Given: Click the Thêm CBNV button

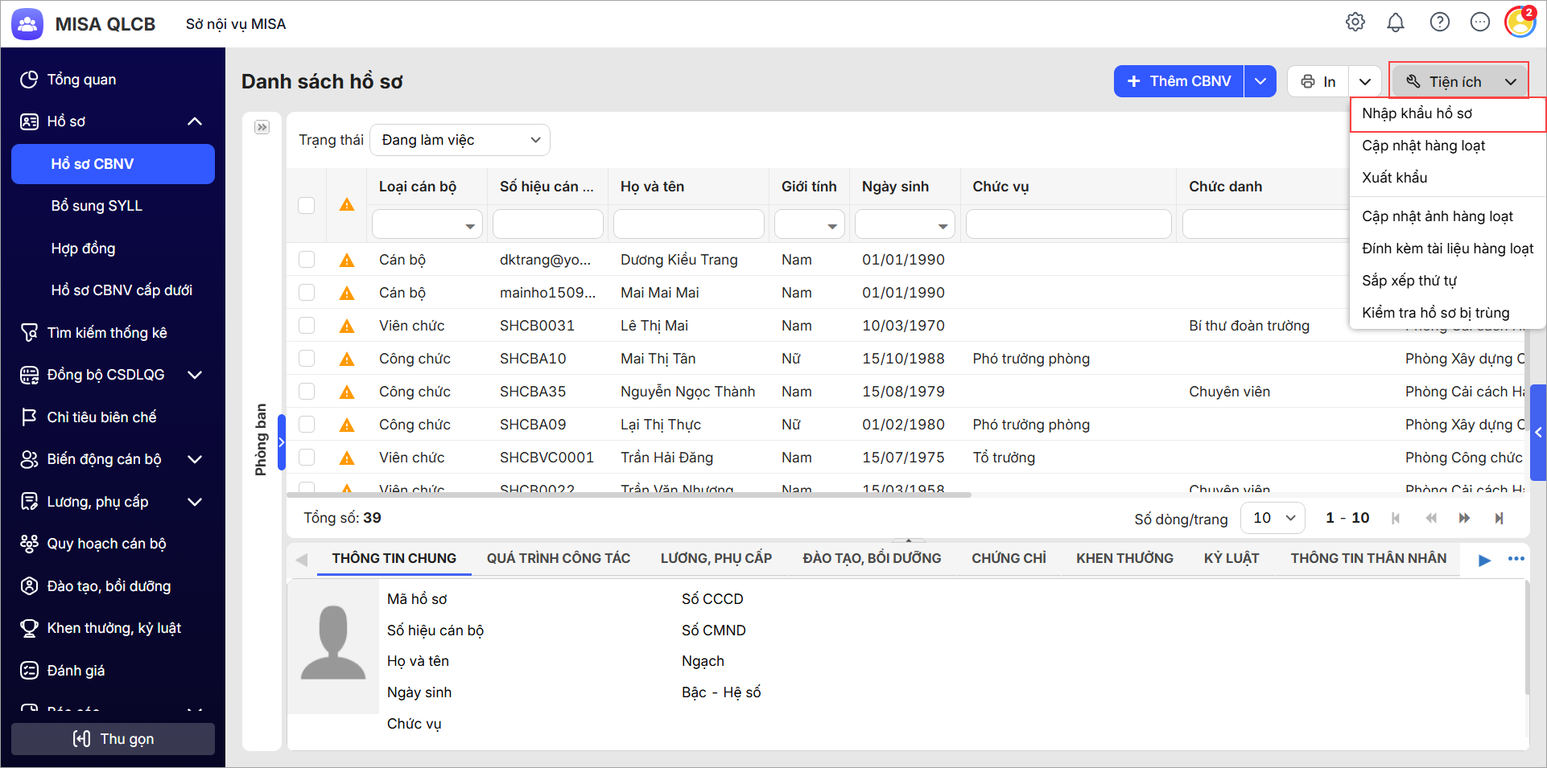Looking at the screenshot, I should coord(1179,81).
